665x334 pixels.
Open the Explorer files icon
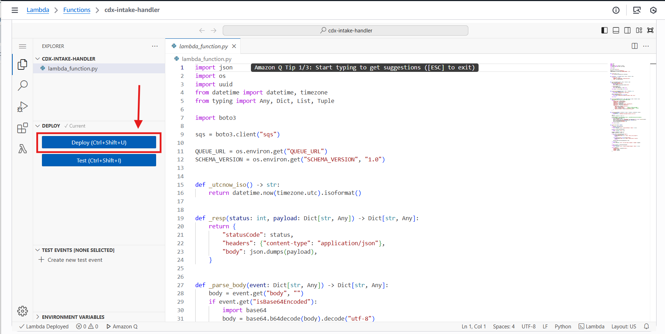click(x=23, y=64)
